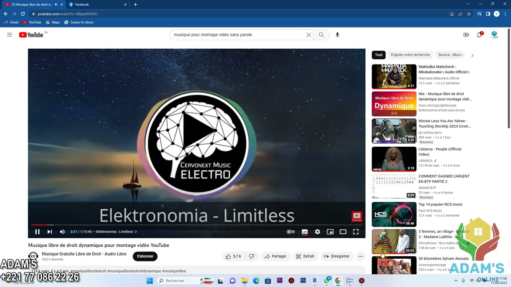Image resolution: width=511 pixels, height=287 pixels.
Task: Open Libianca - People video thumbnail
Action: pos(394,159)
